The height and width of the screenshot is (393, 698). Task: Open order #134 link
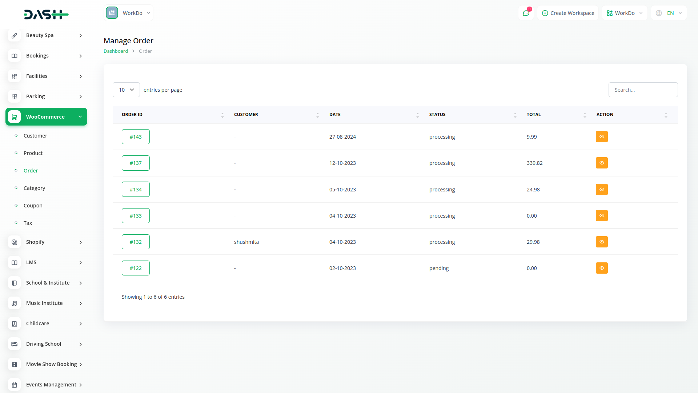click(x=136, y=189)
